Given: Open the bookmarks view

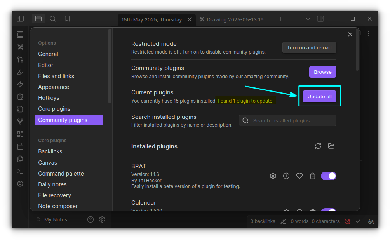Looking at the screenshot, I should point(67,18).
